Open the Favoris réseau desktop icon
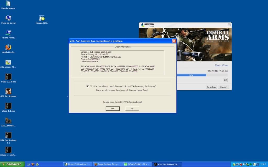Image resolution: width=268 pixels, height=167 pixels. point(8,33)
